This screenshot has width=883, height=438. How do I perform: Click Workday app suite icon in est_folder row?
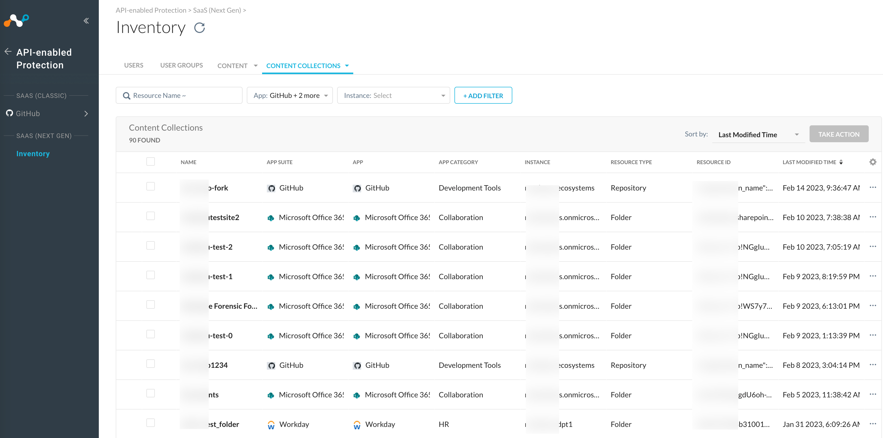point(271,425)
